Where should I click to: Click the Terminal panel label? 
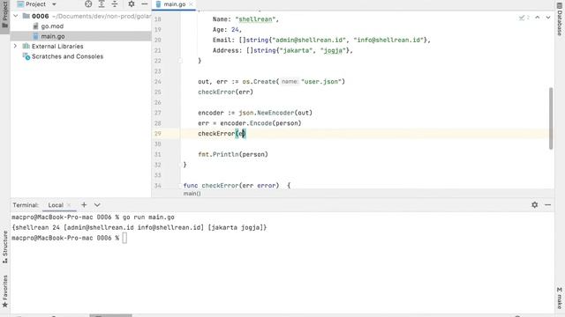tap(26, 205)
